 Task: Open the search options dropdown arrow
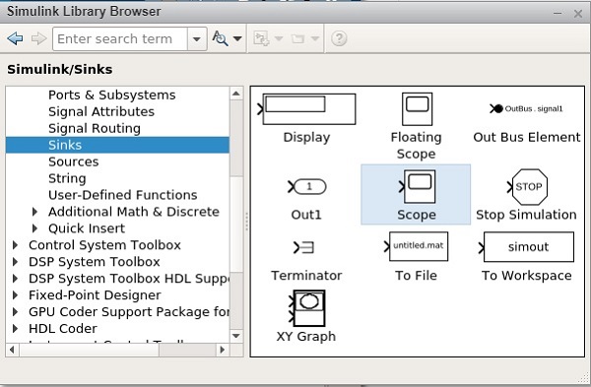point(237,38)
